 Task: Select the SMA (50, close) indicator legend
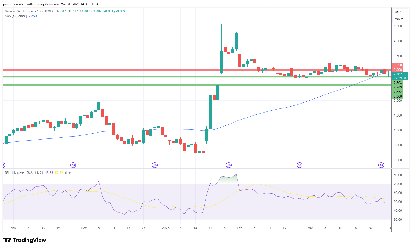pyautogui.click(x=16, y=16)
